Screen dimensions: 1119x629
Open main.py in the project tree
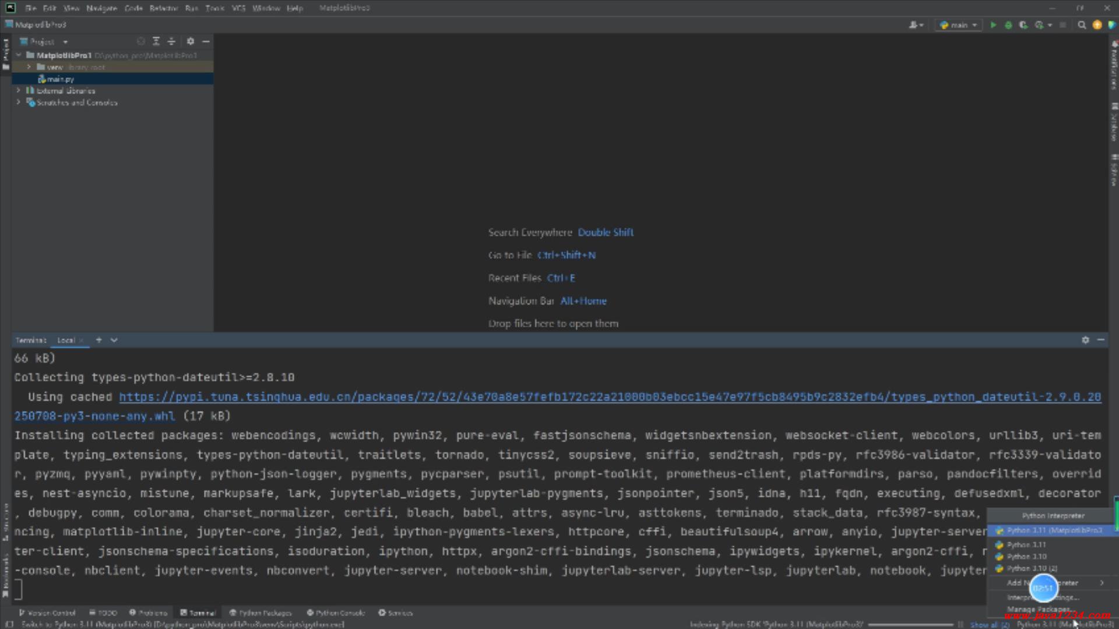[60, 79]
